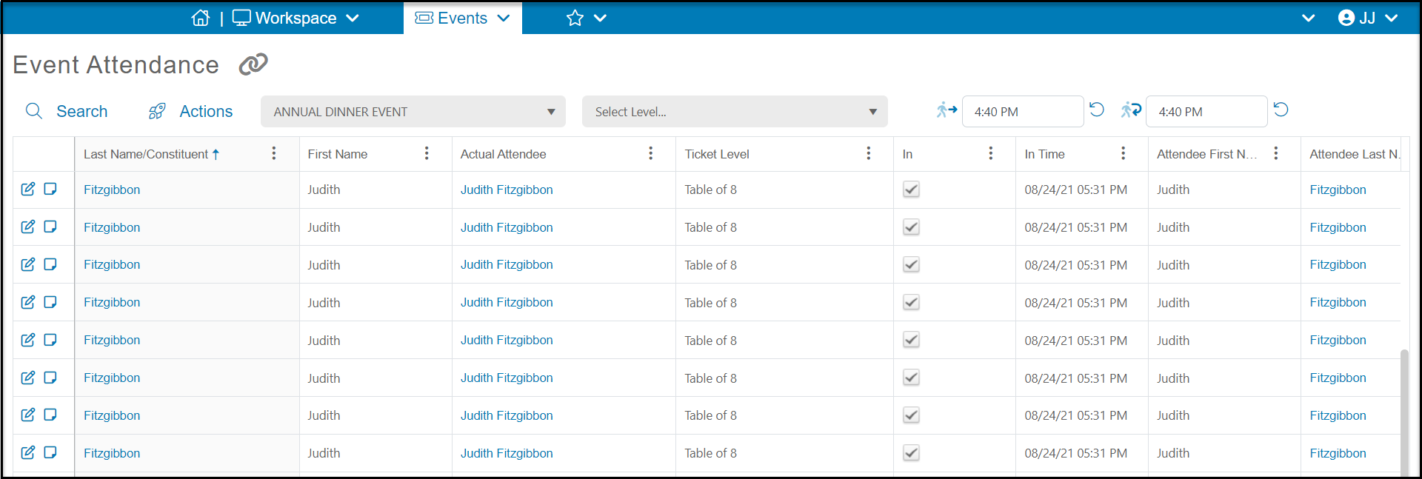Image resolution: width=1422 pixels, height=479 pixels.
Task: Open Judith Fitzgibbon link in third row
Action: (507, 264)
